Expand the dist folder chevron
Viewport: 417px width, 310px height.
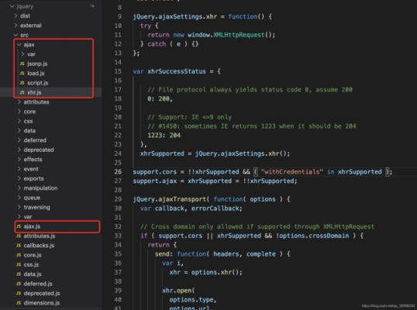16,16
